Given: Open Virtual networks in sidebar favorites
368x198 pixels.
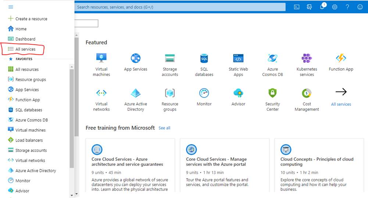Looking at the screenshot, I should 26,160.
